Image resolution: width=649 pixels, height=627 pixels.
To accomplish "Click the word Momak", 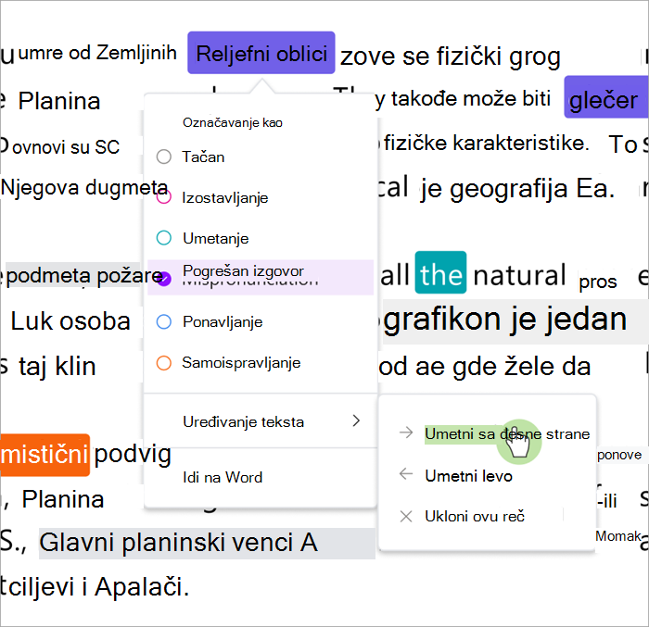I will 618,536.
